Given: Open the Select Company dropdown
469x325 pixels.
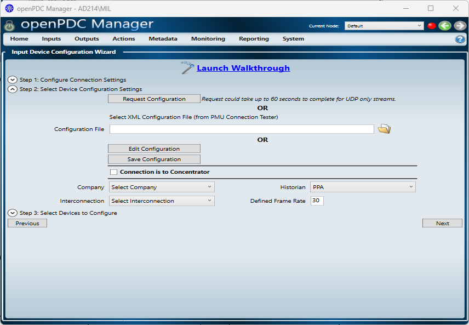Looking at the screenshot, I should click(x=162, y=187).
